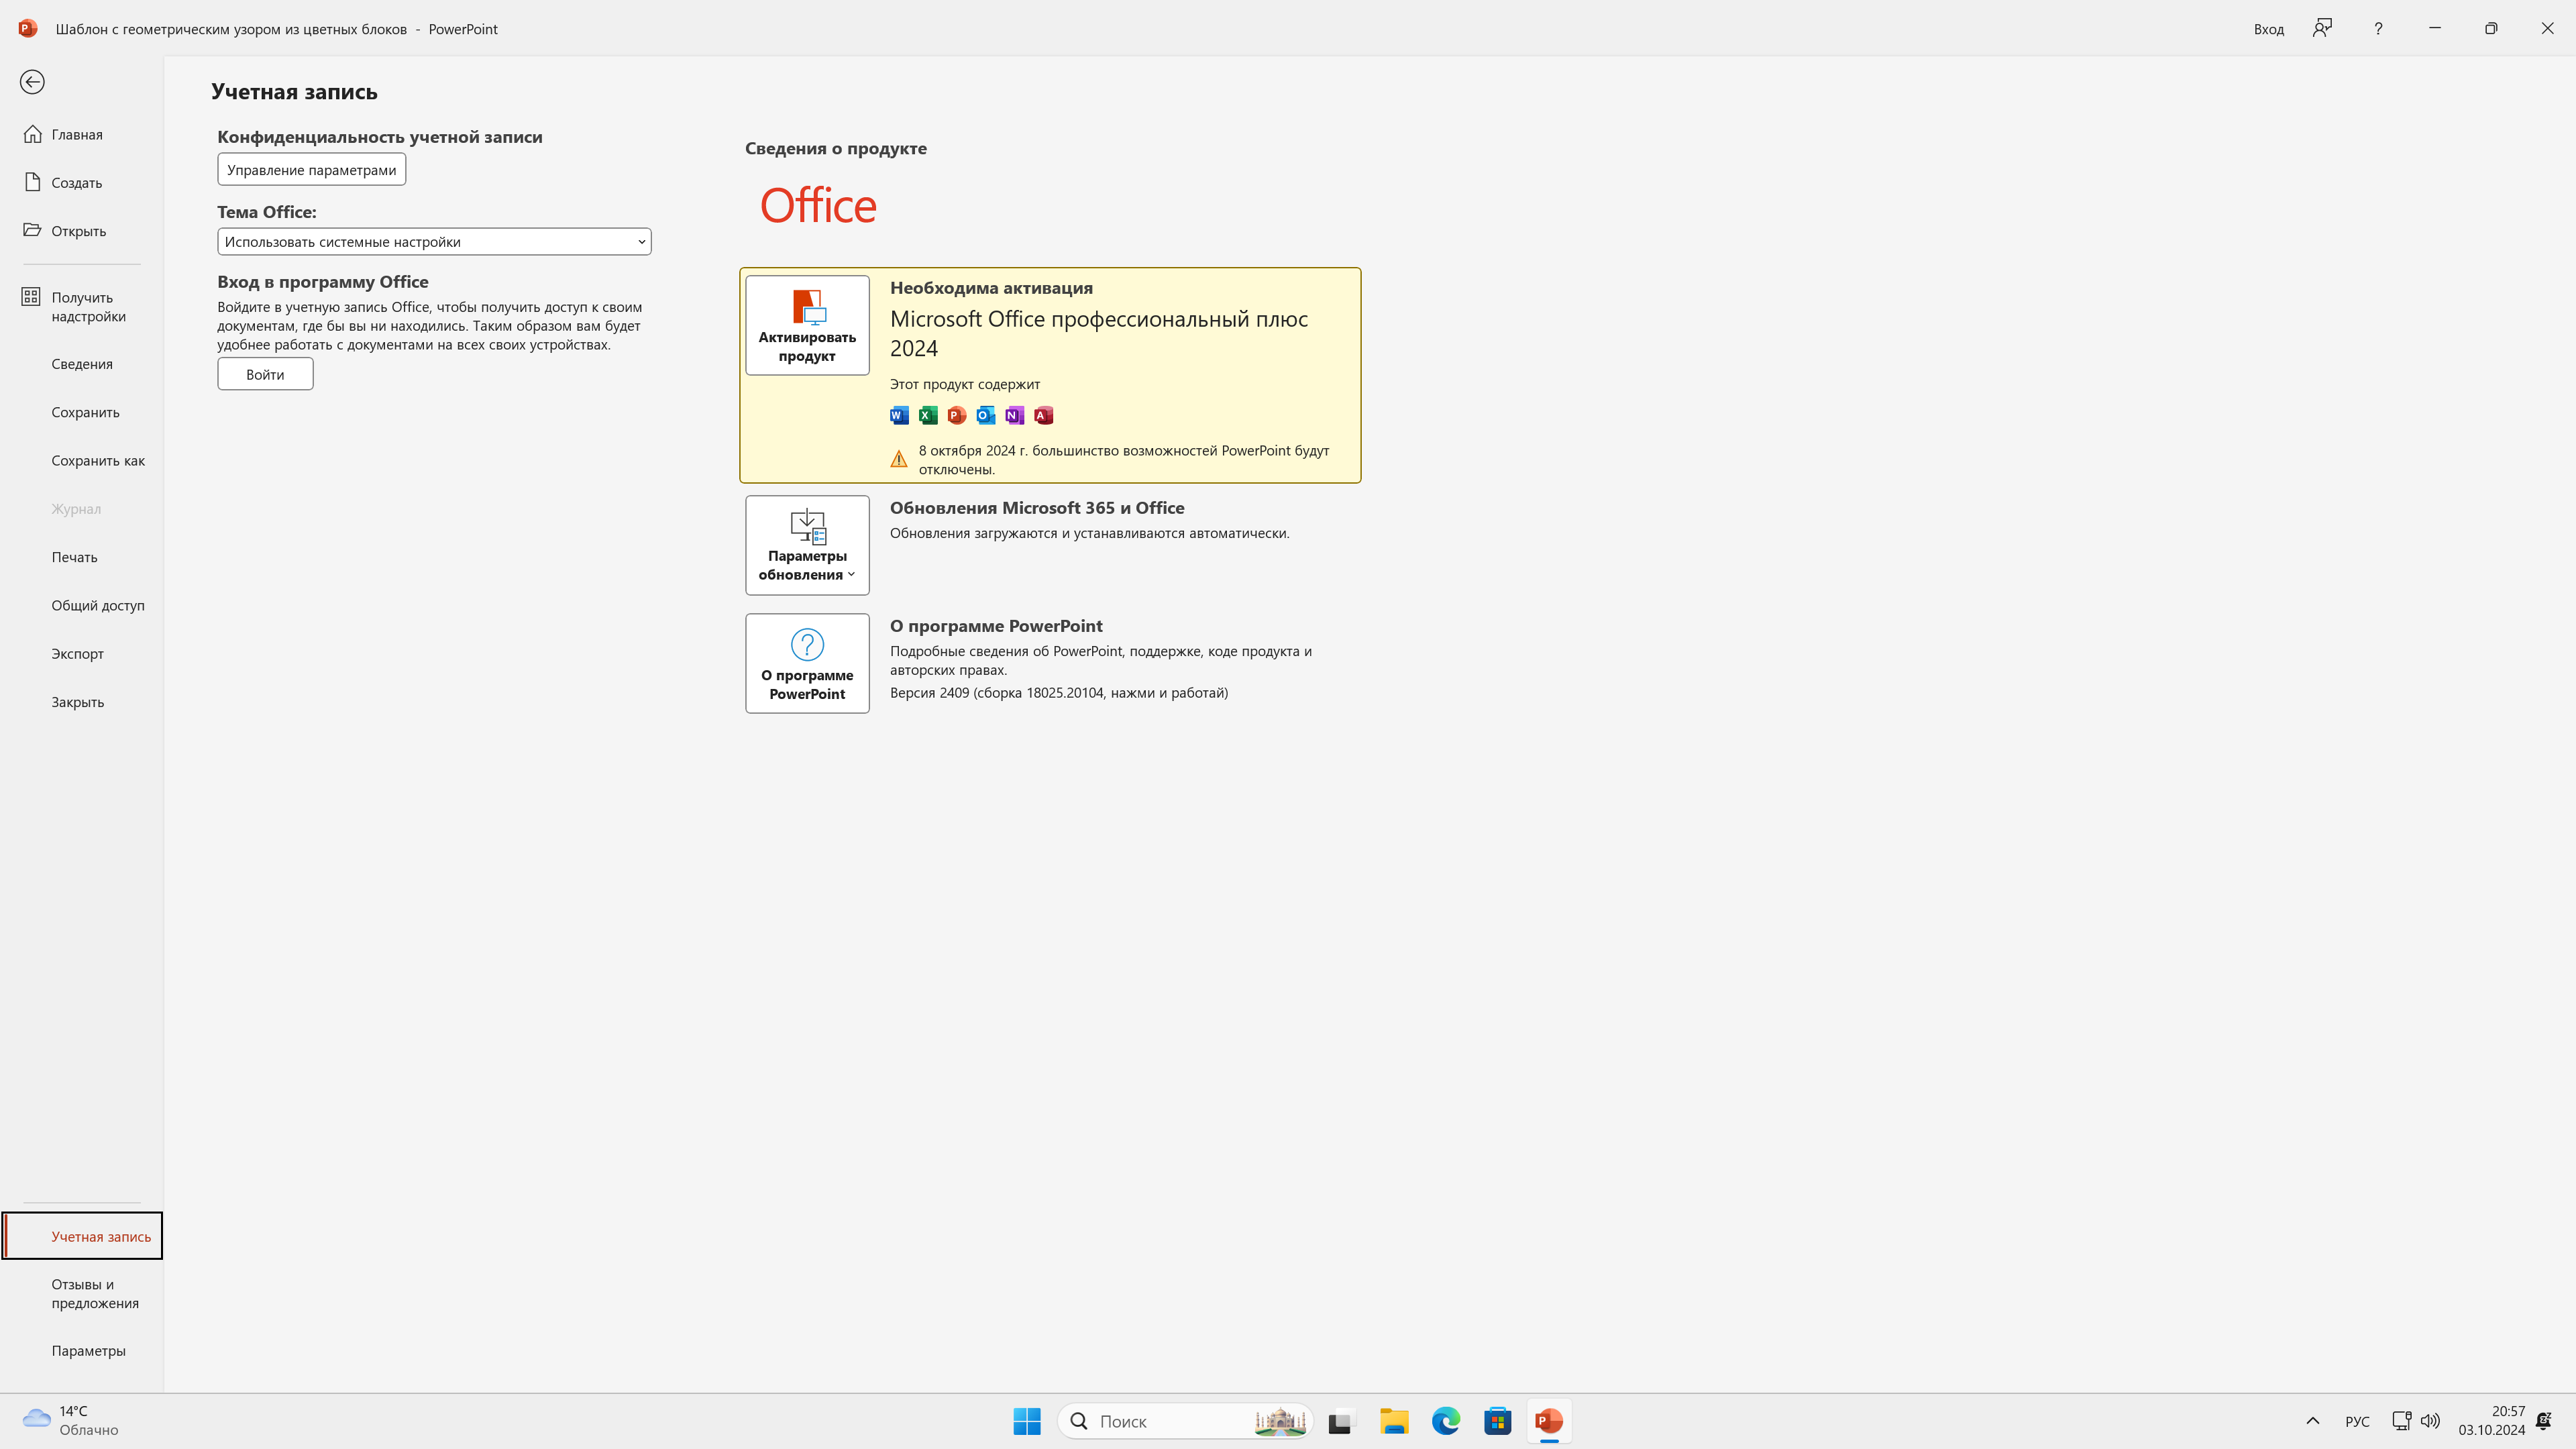Open notifications bell icon in tray
The image size is (2576, 1449).
[2544, 1421]
